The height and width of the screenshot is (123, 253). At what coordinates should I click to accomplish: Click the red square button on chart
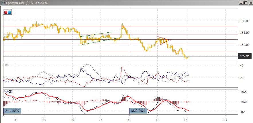point(6,12)
